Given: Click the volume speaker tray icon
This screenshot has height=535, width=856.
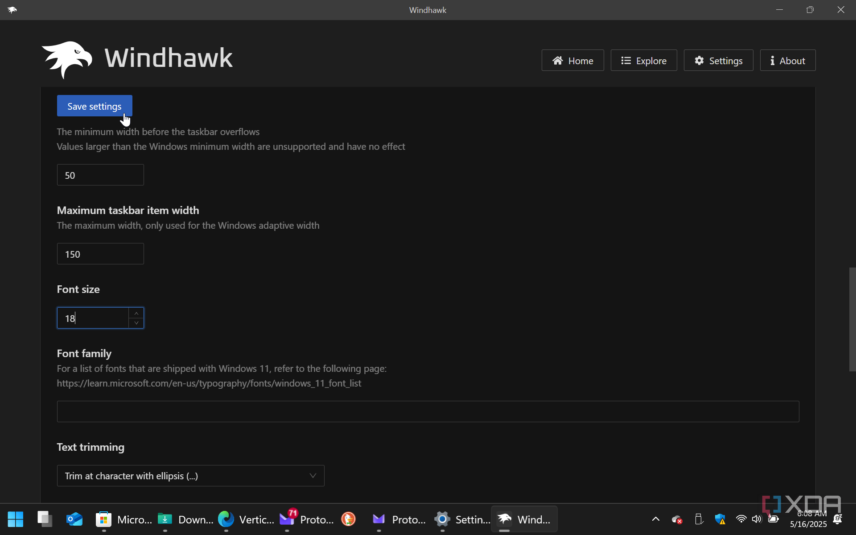Looking at the screenshot, I should coord(757,519).
